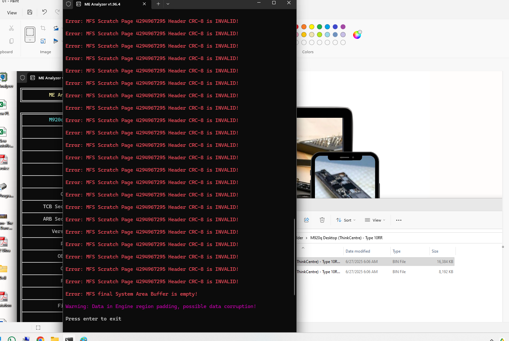
Task: Click the Save icon in Paint
Action: point(30,12)
